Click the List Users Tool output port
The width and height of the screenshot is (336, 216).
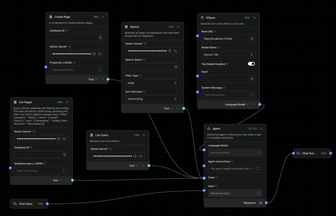(149, 166)
